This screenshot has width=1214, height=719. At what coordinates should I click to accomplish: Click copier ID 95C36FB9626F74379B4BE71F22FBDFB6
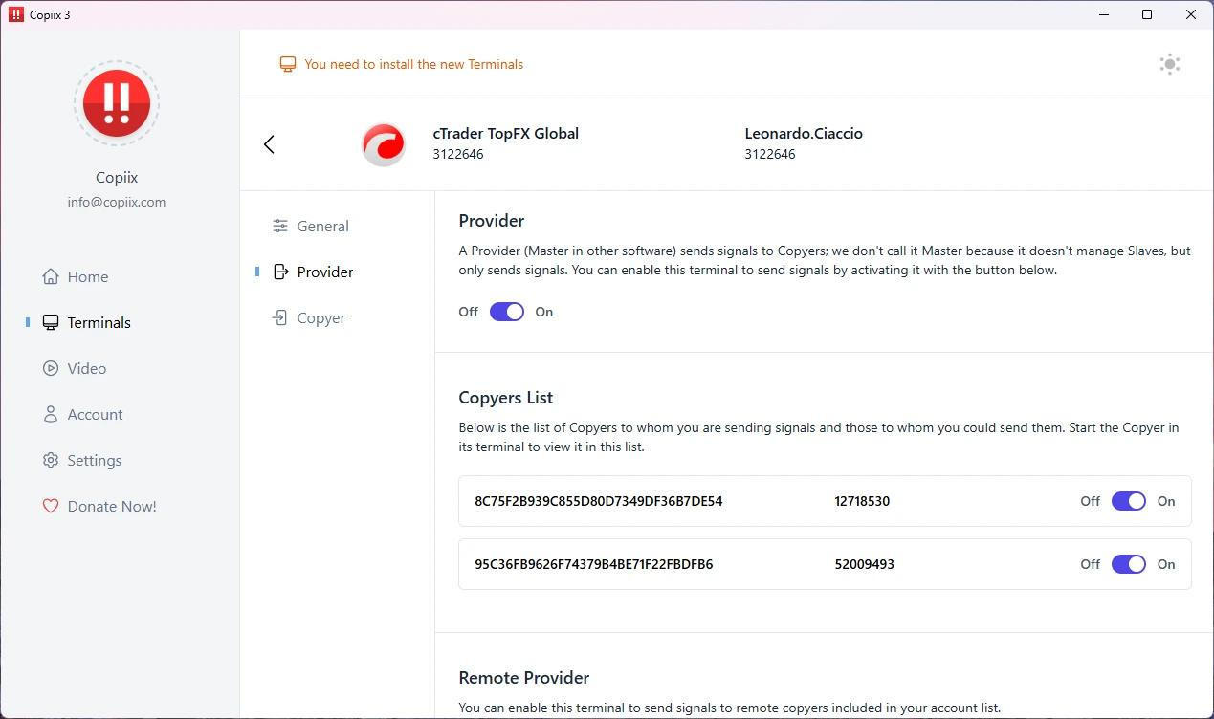tap(594, 564)
